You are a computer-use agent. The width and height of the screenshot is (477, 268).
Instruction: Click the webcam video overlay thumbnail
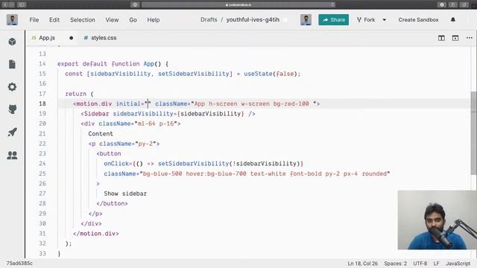point(437,220)
